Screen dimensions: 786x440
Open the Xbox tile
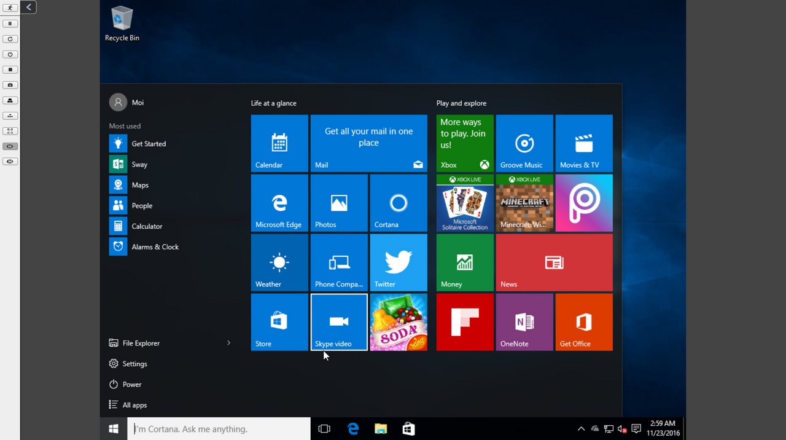click(x=465, y=143)
